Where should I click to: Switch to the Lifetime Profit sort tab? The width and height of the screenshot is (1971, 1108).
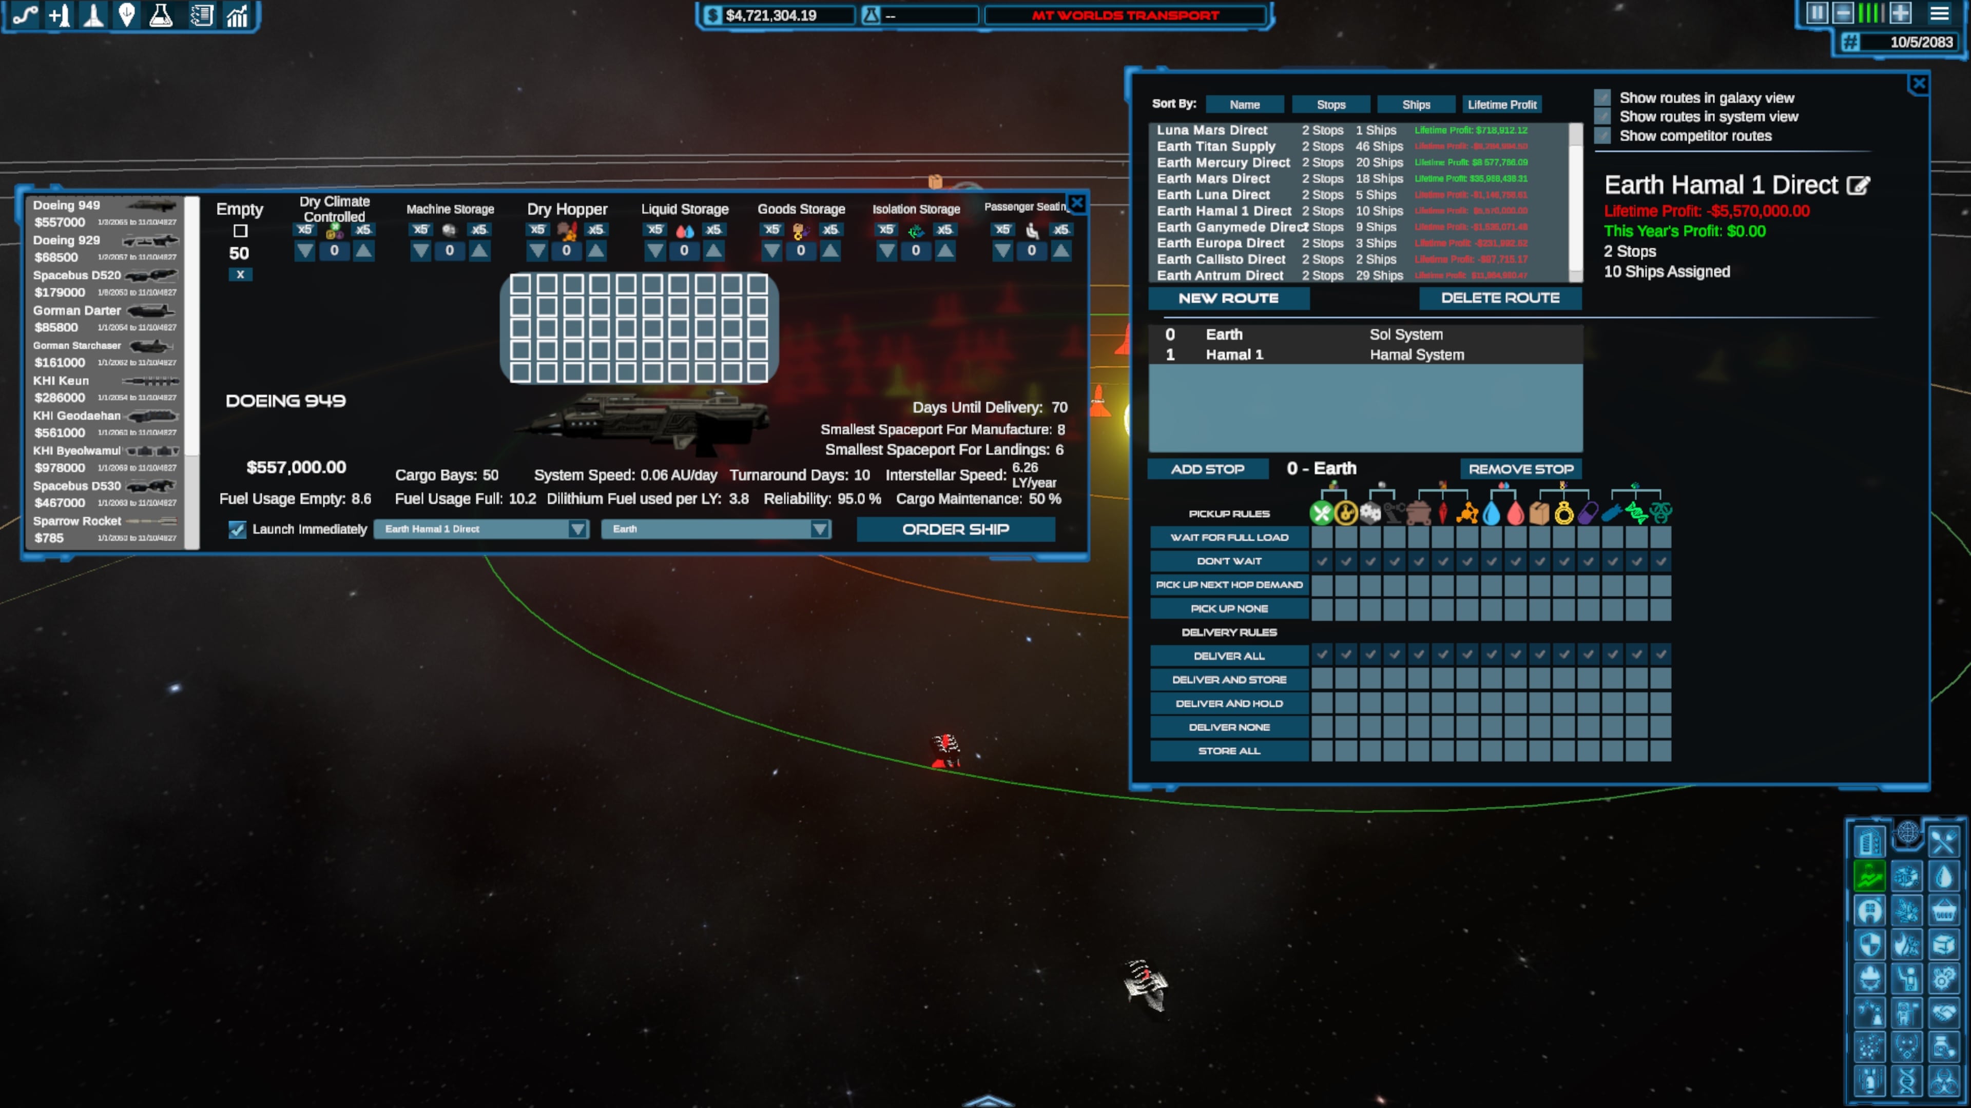pos(1502,104)
